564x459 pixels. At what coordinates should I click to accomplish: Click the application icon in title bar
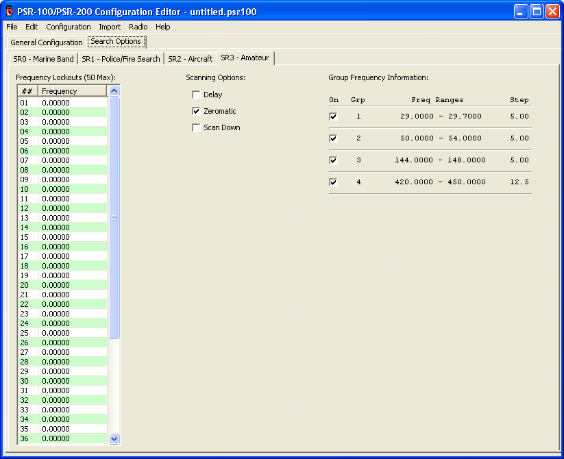10,11
